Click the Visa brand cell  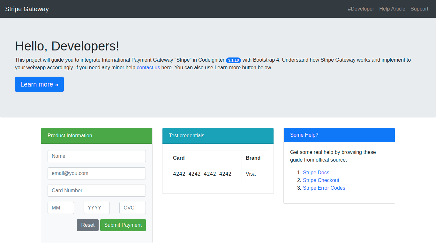click(x=254, y=174)
